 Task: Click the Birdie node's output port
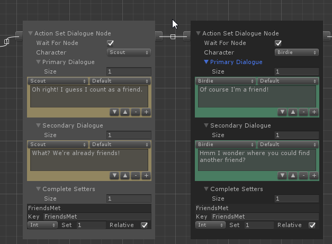[x=327, y=36]
